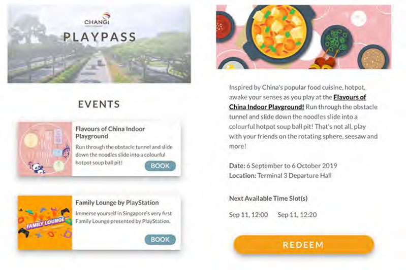Click the Family Lounge description text
Image resolution: width=406 pixels, height=270 pixels.
pos(123,217)
